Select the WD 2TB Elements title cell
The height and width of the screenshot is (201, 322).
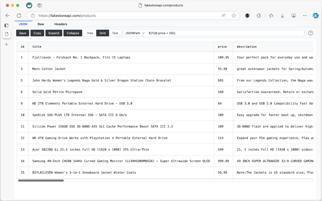click(121, 104)
